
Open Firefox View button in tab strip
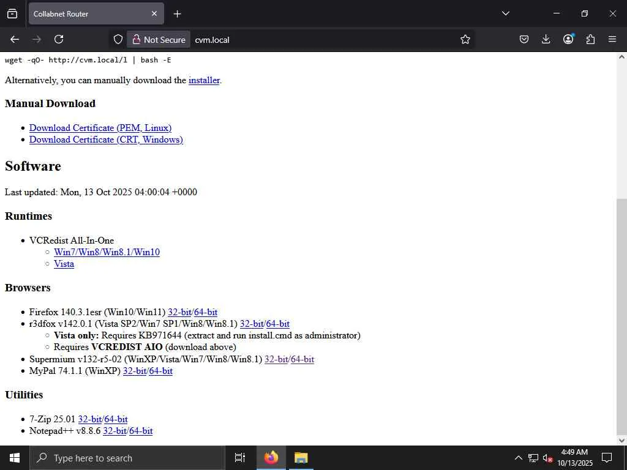(x=12, y=13)
